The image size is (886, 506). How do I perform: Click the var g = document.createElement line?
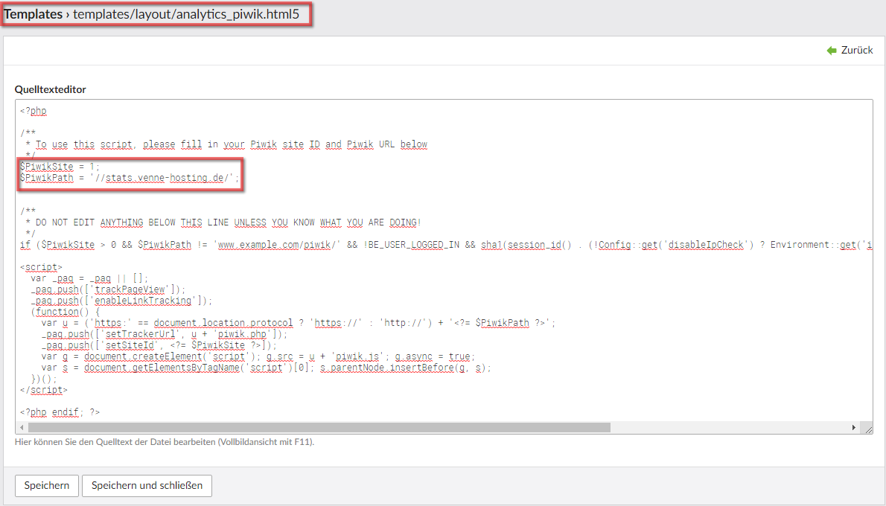[258, 357]
